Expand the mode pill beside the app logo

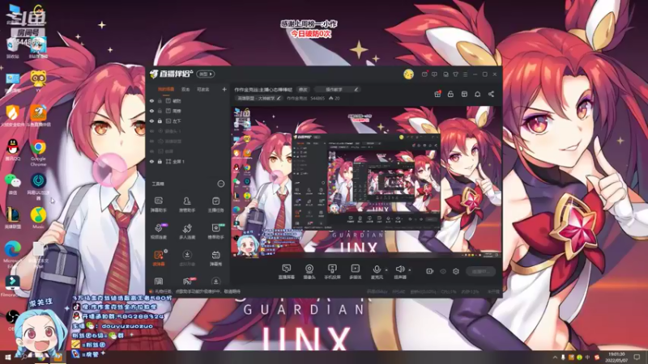(206, 74)
